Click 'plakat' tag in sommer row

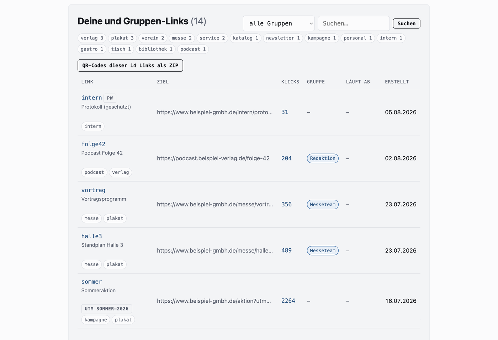click(123, 320)
